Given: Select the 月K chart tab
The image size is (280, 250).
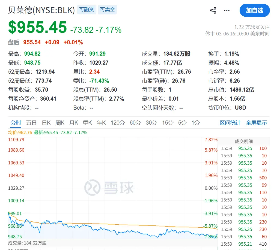Looking at the screenshot, I should pos(73,123).
